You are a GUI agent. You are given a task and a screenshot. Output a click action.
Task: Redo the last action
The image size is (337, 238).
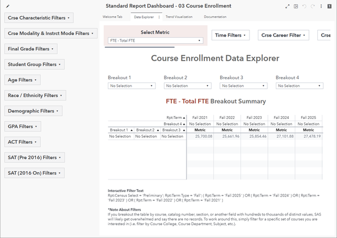[312, 6]
